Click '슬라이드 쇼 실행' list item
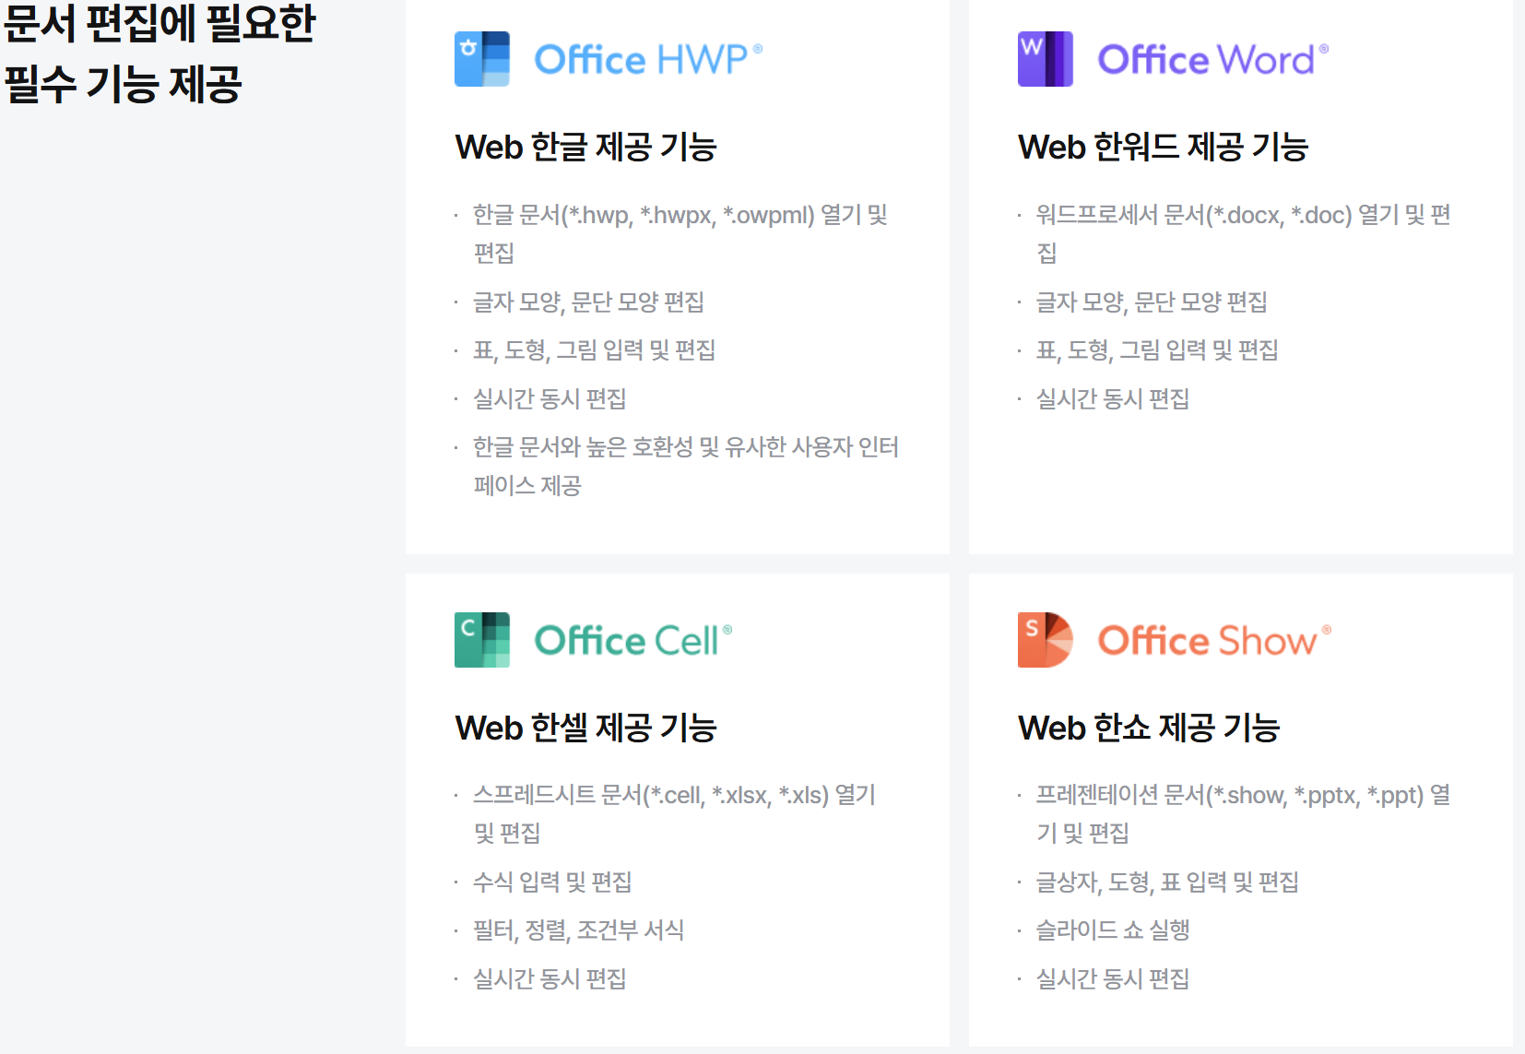This screenshot has width=1525, height=1054. tap(1113, 930)
